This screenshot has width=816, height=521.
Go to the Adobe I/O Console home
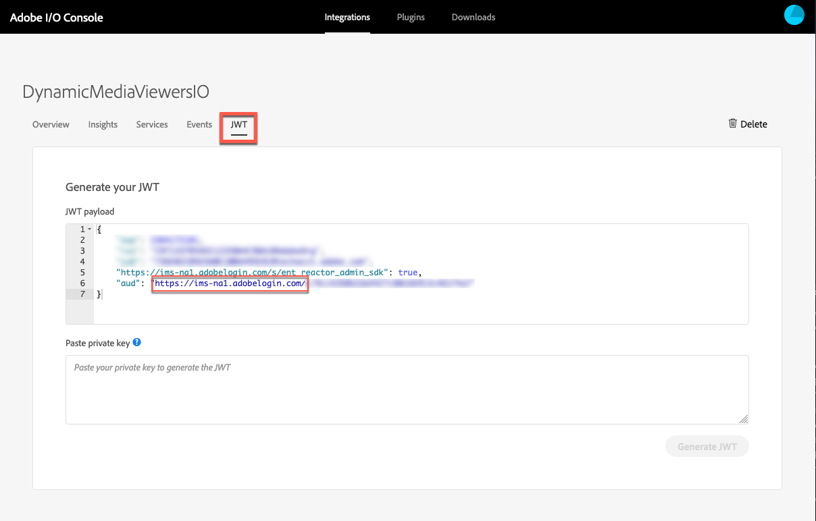57,18
